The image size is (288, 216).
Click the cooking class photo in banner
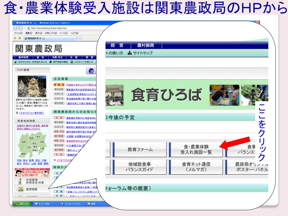[224, 95]
